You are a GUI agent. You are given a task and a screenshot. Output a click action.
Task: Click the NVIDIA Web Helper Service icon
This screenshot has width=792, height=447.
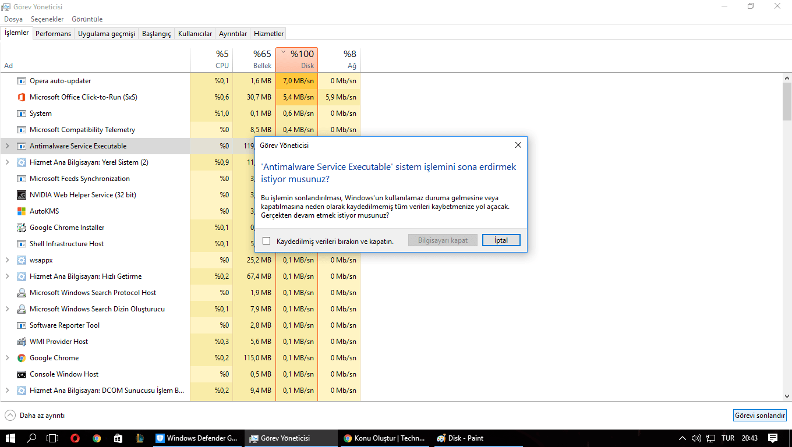22,195
